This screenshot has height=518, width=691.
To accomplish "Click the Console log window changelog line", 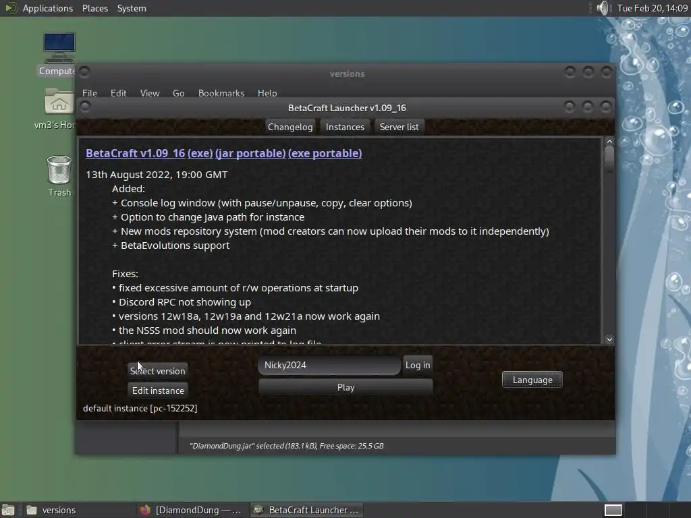I will [x=262, y=203].
